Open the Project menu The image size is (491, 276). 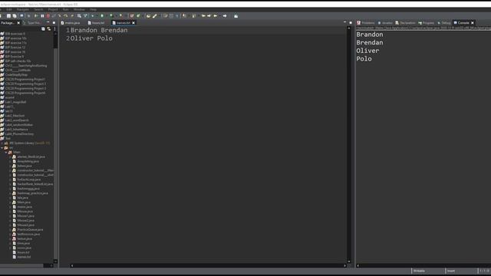(x=53, y=9)
